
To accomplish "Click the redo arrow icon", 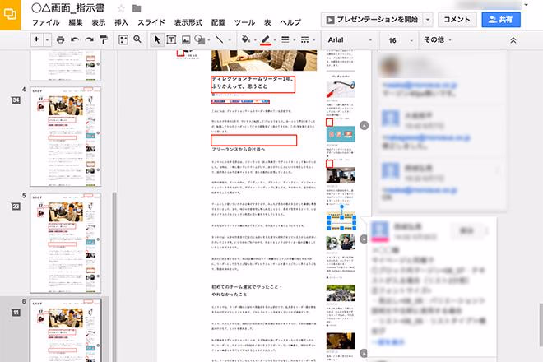I will pos(89,39).
